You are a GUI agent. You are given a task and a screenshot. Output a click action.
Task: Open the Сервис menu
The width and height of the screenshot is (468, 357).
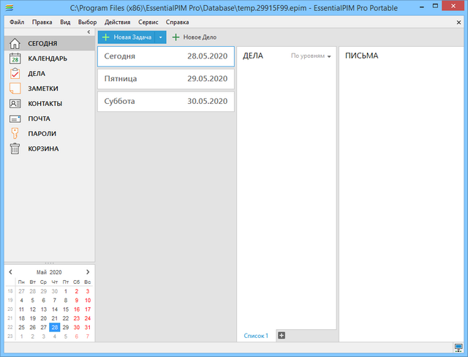point(148,22)
